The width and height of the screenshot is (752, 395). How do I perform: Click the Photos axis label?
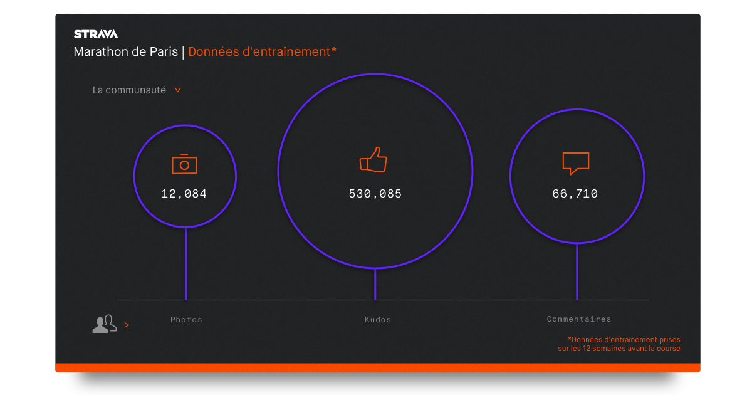point(186,320)
